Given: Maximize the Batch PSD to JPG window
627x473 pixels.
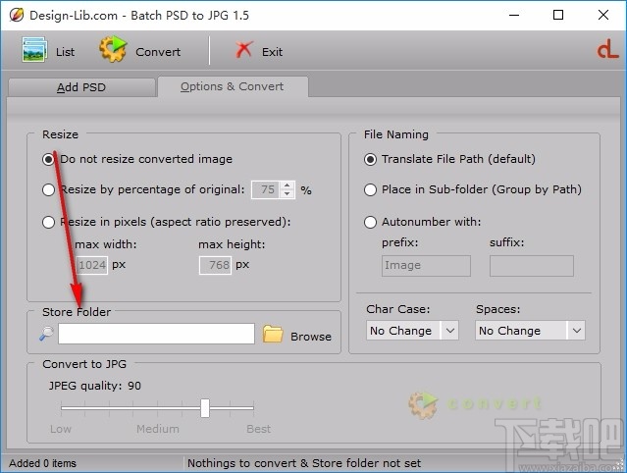Looking at the screenshot, I should [x=558, y=15].
